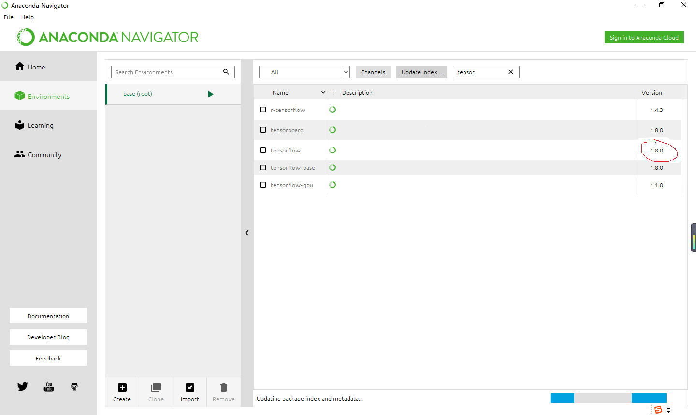Viewport: 696px width, 415px height.
Task: Focus the Search Environments field
Action: pyautogui.click(x=173, y=72)
